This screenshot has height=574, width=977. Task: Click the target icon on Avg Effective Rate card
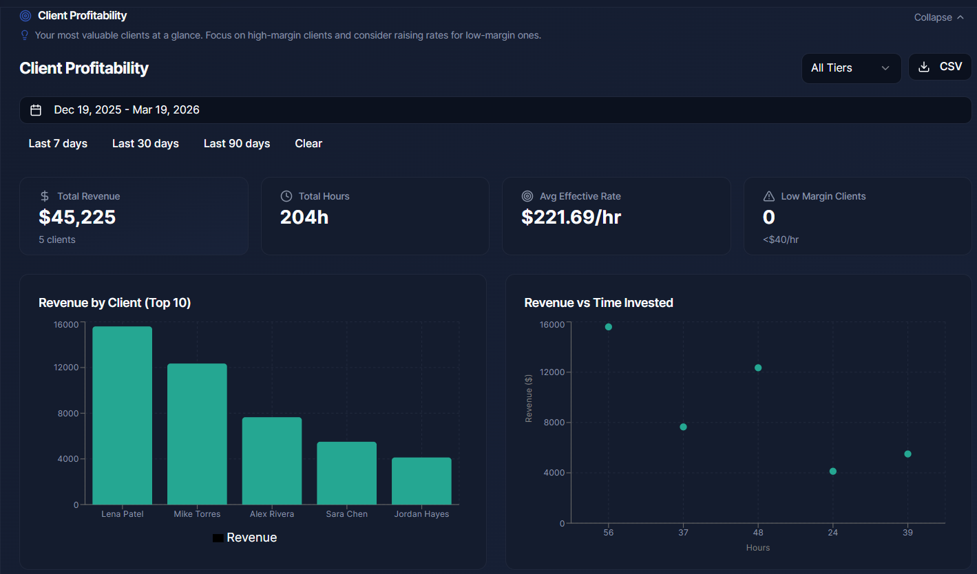click(527, 196)
